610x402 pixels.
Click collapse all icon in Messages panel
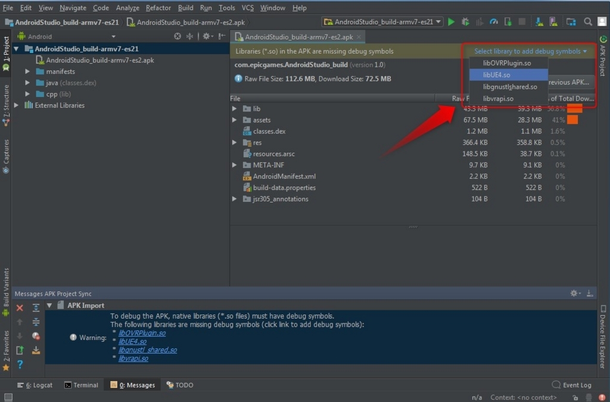pyautogui.click(x=36, y=322)
